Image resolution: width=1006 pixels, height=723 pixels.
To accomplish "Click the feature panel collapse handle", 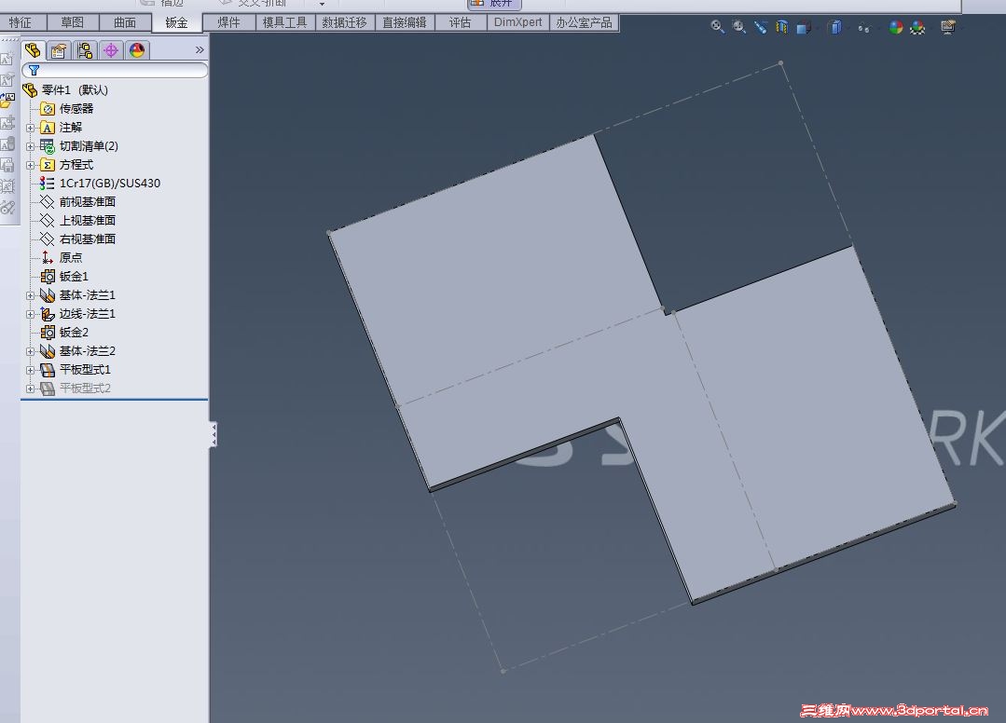I will pos(213,434).
